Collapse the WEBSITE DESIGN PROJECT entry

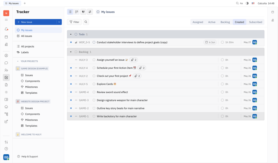(33, 101)
